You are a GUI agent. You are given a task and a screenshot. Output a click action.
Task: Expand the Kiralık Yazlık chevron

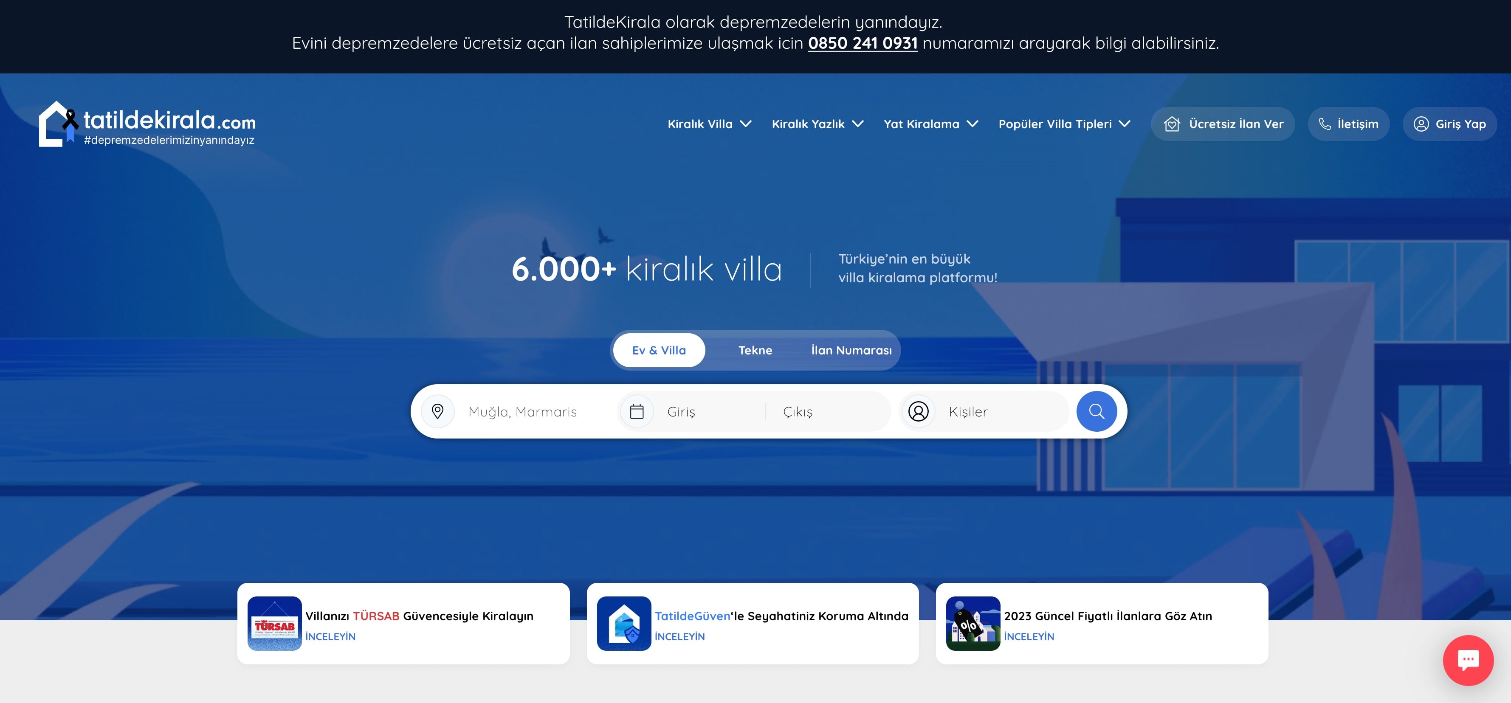857,124
